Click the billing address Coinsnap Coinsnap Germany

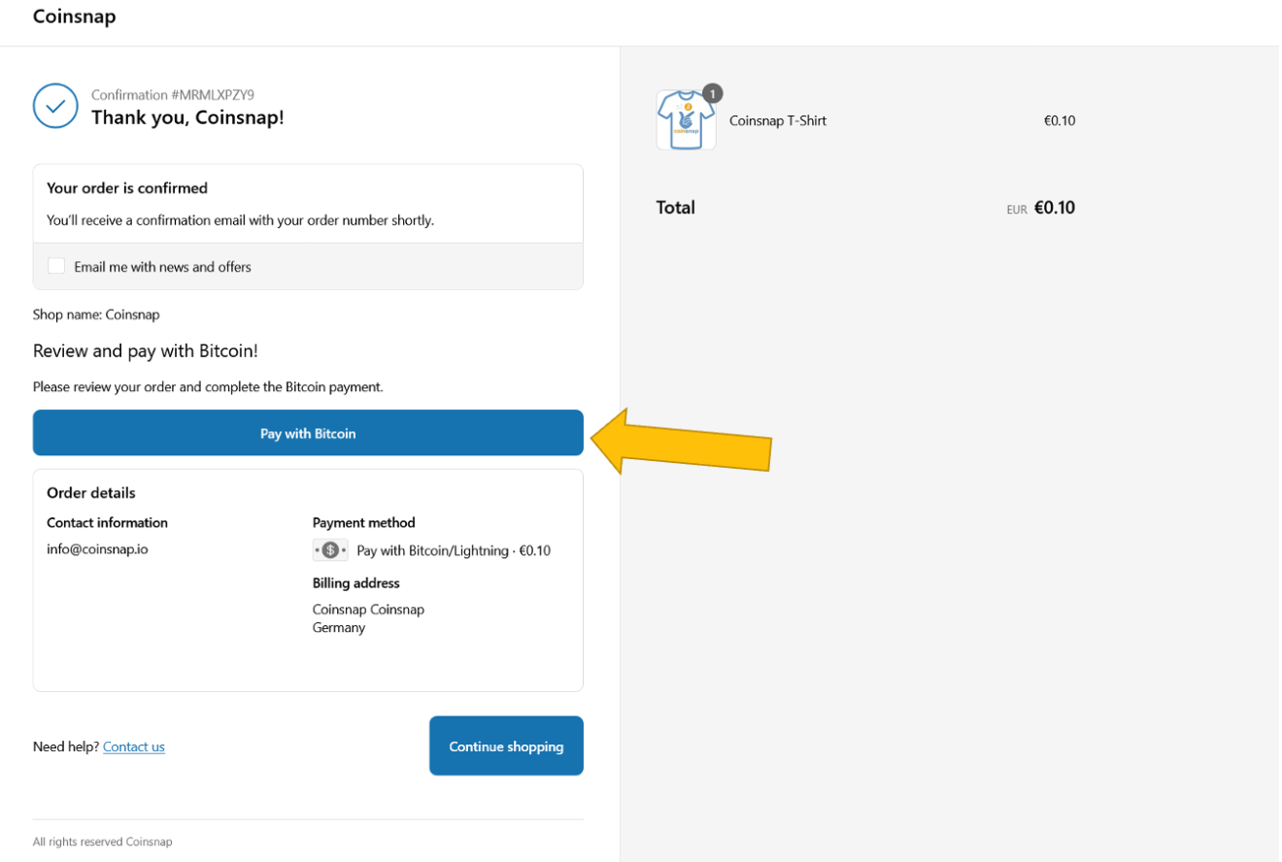coord(368,618)
